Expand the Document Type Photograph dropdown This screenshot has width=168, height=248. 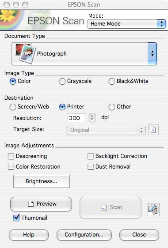(x=84, y=54)
